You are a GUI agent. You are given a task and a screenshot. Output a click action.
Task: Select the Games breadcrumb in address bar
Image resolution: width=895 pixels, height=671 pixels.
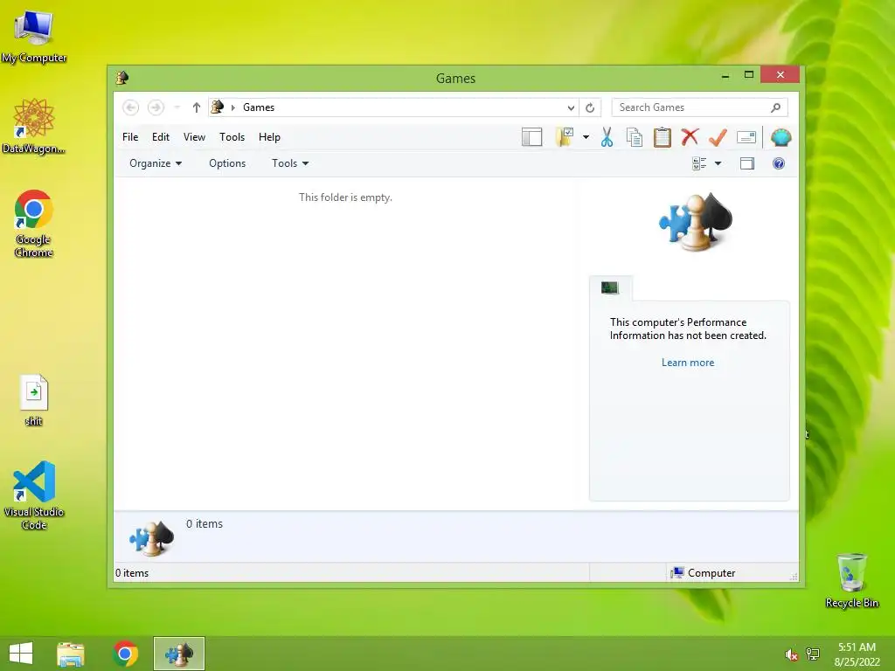pos(259,107)
